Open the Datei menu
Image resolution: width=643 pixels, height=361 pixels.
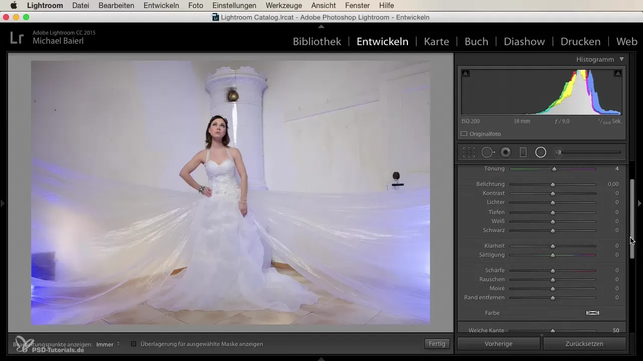(81, 6)
